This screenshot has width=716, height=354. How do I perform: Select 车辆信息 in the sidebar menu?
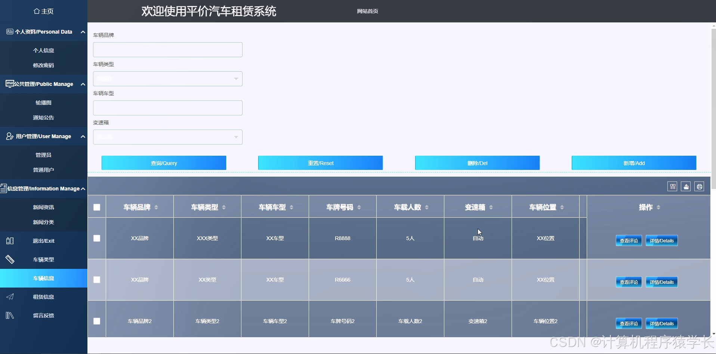[x=43, y=278]
